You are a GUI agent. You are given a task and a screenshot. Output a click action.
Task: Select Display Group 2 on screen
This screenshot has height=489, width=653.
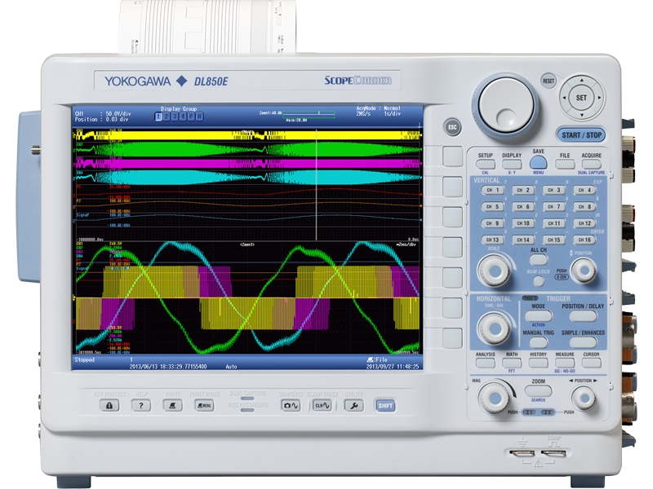167,117
